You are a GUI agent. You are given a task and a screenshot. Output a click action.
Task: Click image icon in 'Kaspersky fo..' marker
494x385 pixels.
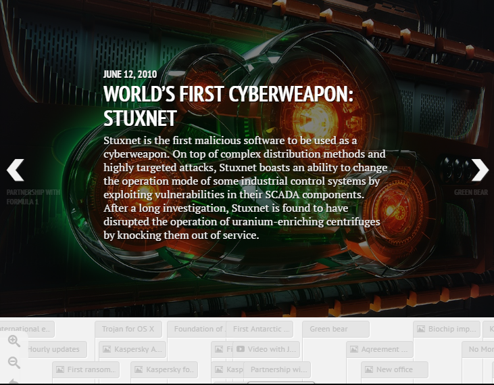(x=139, y=369)
